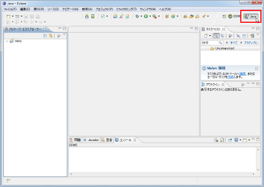Close the Mylyn 接続 notification panel

coord(256,69)
